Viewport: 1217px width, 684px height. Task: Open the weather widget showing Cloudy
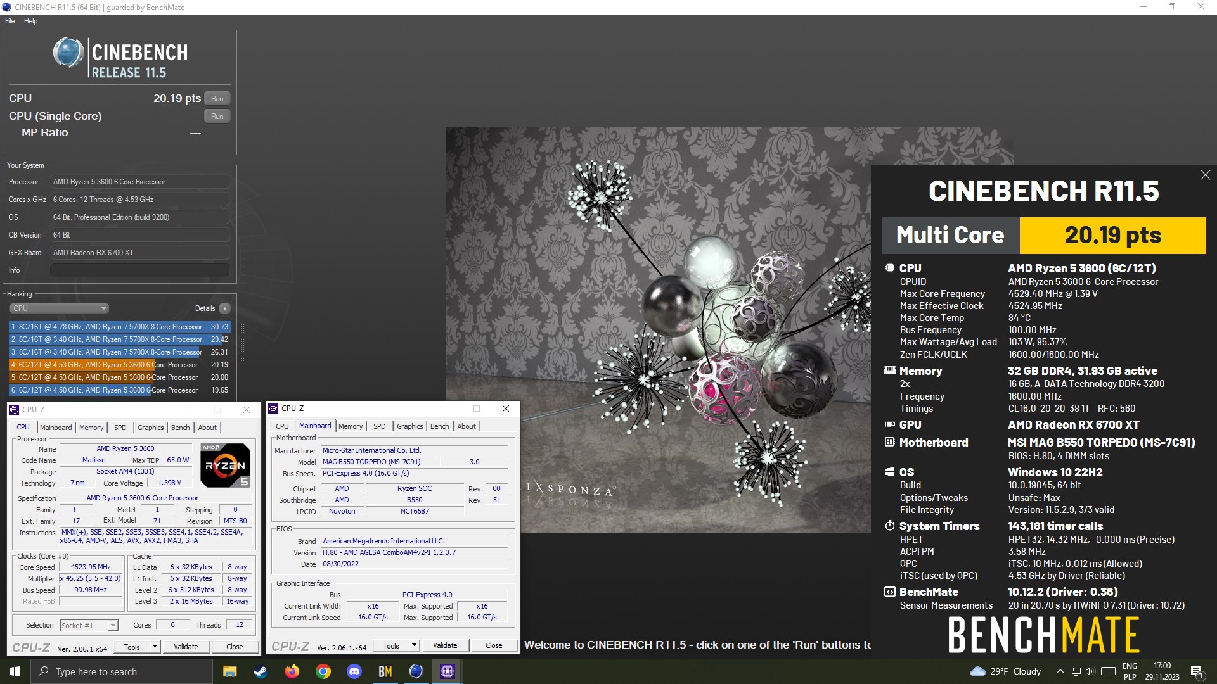(x=1007, y=671)
